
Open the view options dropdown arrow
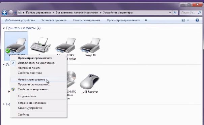188,20
